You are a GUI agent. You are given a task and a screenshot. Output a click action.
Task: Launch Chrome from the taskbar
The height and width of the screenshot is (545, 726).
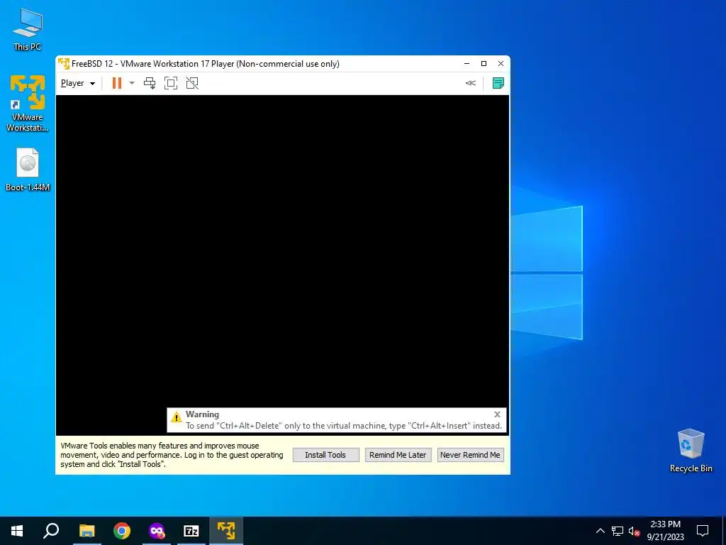[x=122, y=531]
